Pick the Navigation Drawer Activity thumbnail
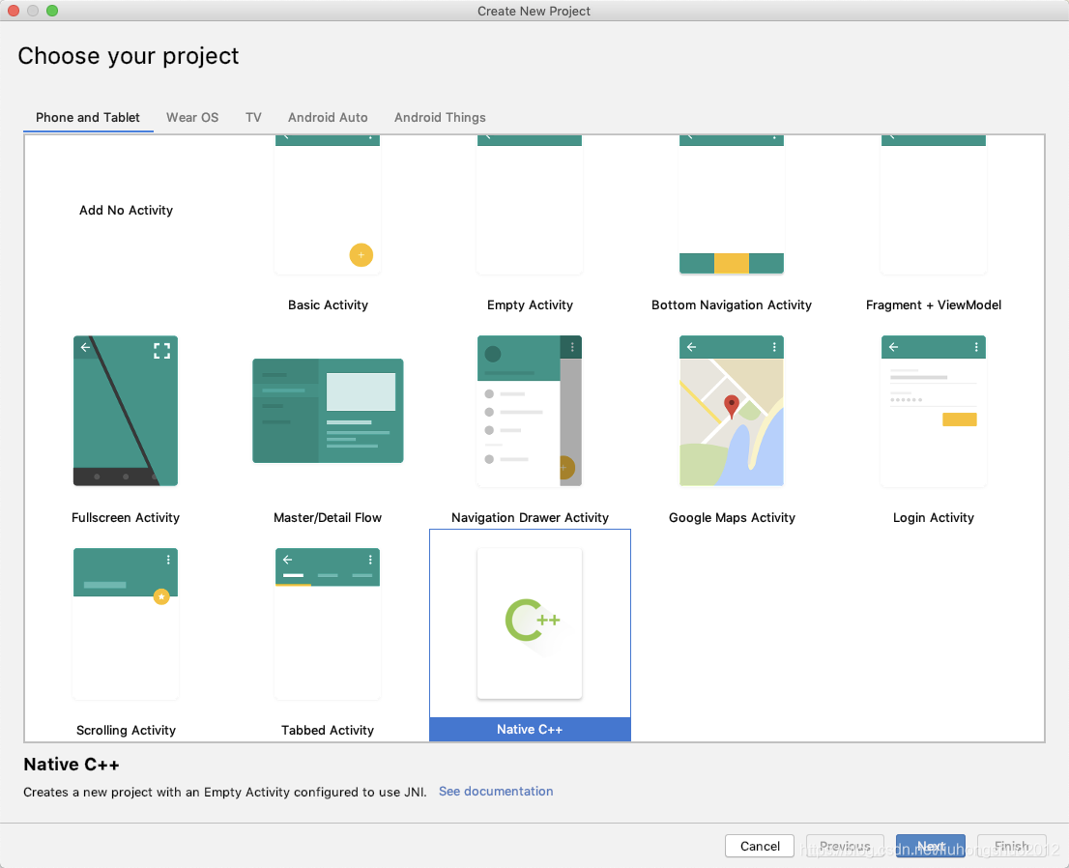The image size is (1069, 868). tap(530, 411)
